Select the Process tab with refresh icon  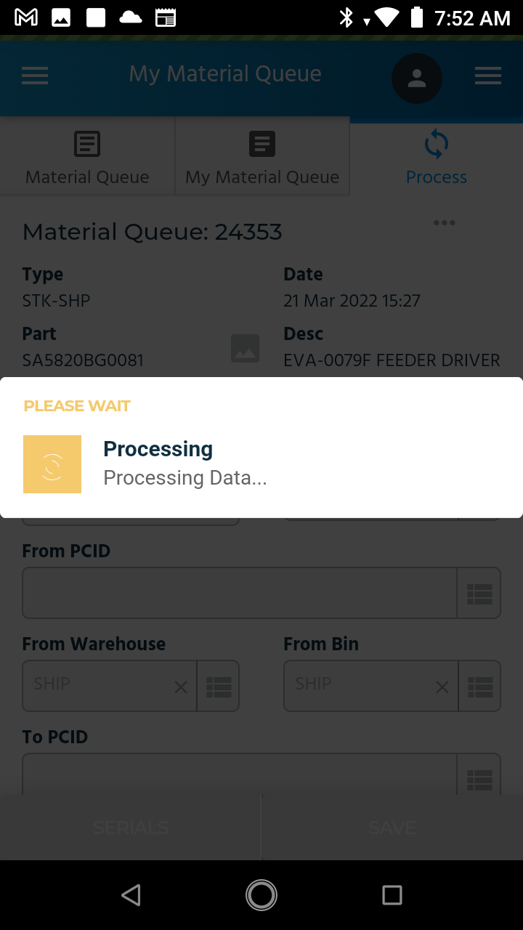(x=437, y=157)
